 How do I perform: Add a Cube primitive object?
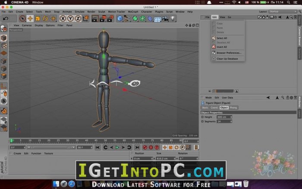(120, 19)
